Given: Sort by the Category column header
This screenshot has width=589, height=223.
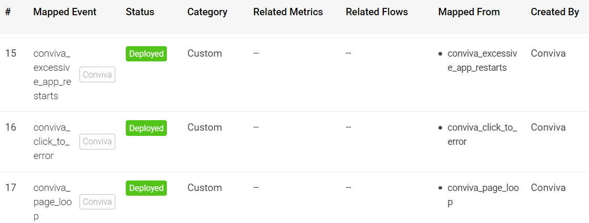Looking at the screenshot, I should coord(207,12).
